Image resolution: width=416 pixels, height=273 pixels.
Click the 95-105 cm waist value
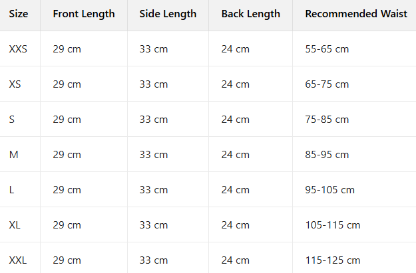pyautogui.click(x=330, y=190)
